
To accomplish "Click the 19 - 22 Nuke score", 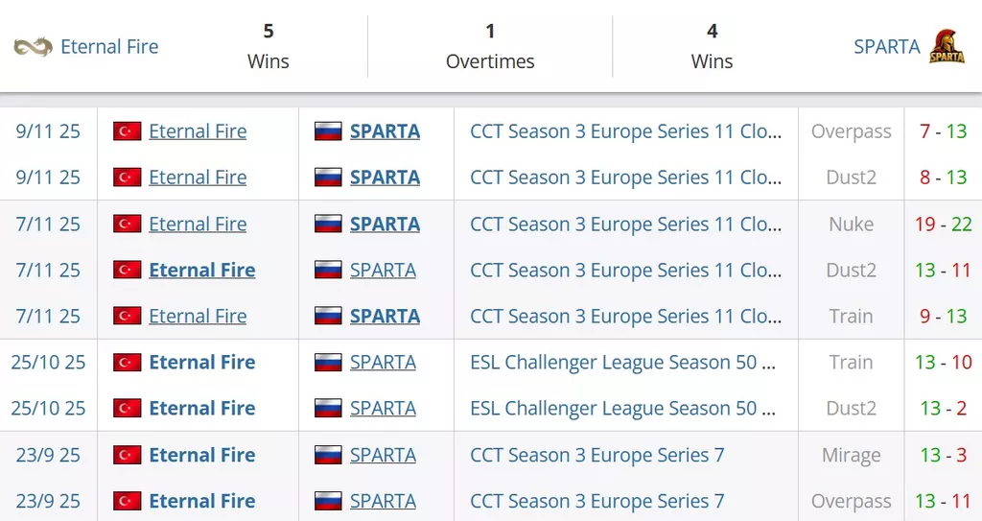I will click(943, 225).
